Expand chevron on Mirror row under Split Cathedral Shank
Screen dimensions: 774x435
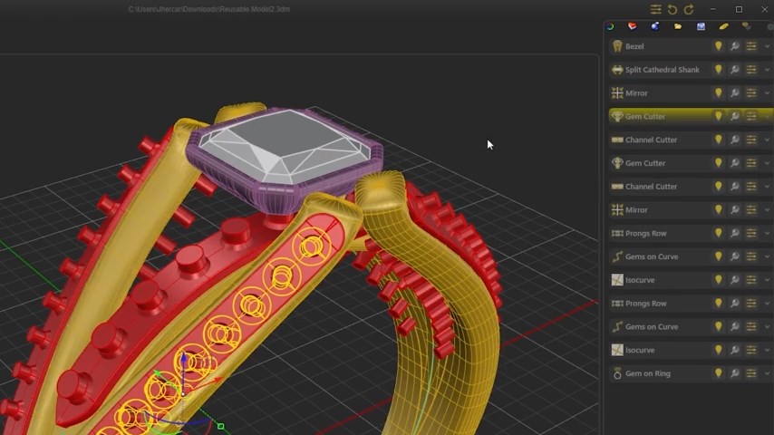(x=767, y=93)
